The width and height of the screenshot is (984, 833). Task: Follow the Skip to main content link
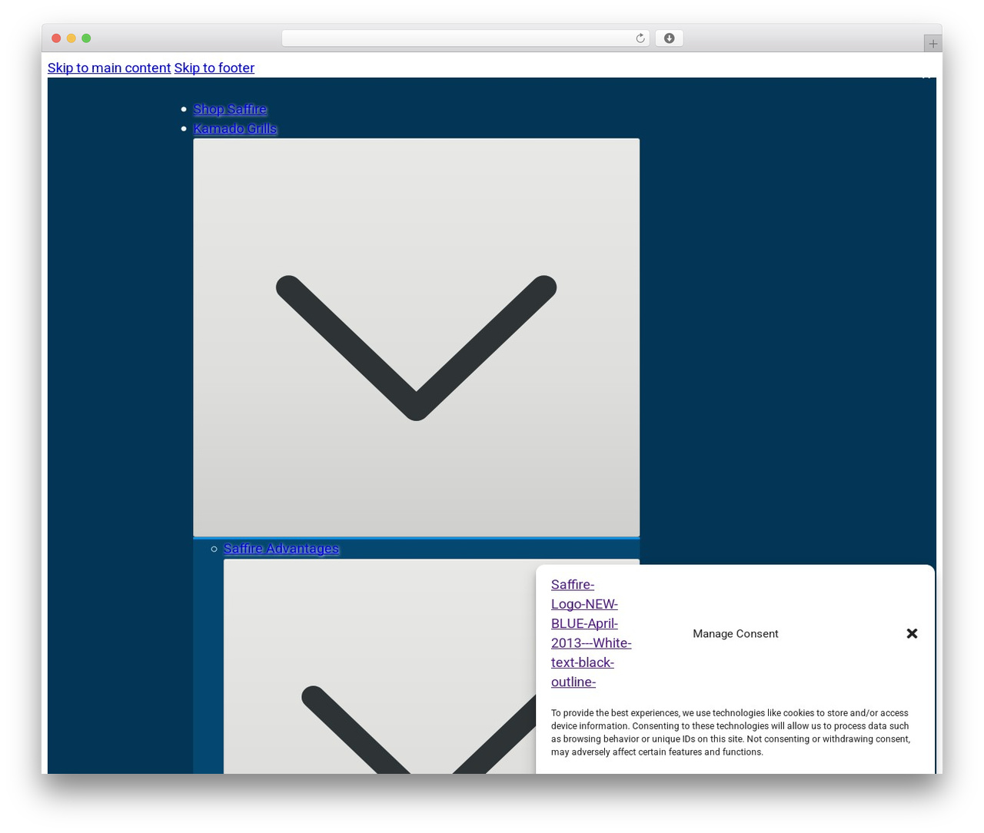(109, 68)
